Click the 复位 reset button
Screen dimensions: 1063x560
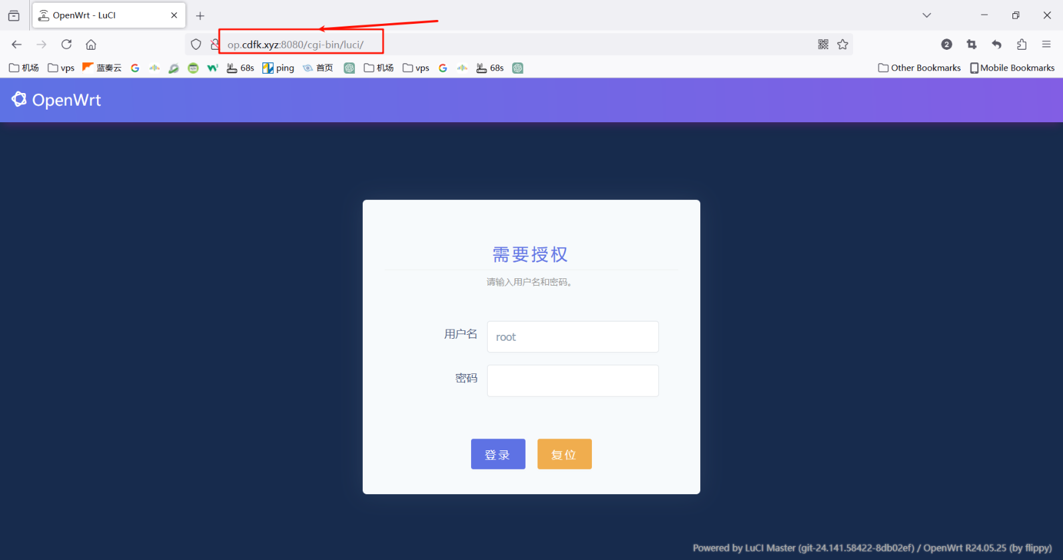click(x=565, y=454)
